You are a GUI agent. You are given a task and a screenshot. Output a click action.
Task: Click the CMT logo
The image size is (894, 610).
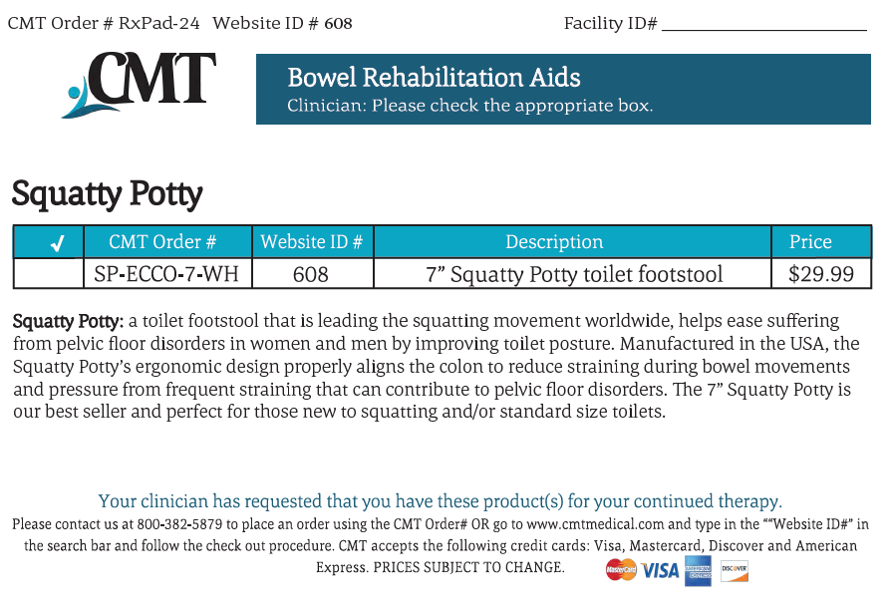[x=139, y=85]
